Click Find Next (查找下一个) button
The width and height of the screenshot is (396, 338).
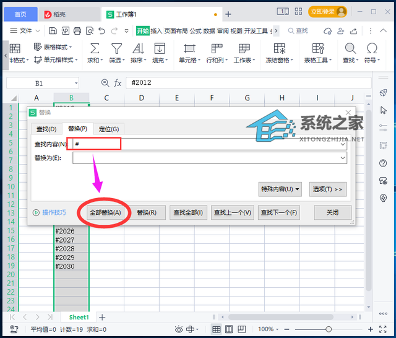pyautogui.click(x=279, y=213)
